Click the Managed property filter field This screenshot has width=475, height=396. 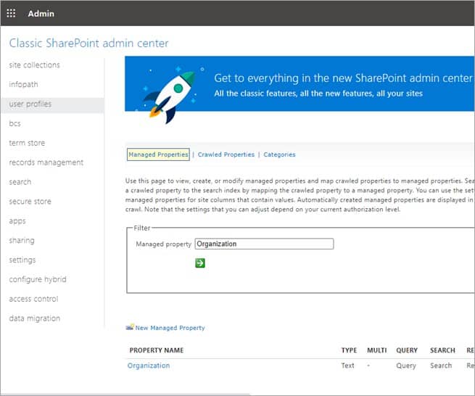[264, 244]
